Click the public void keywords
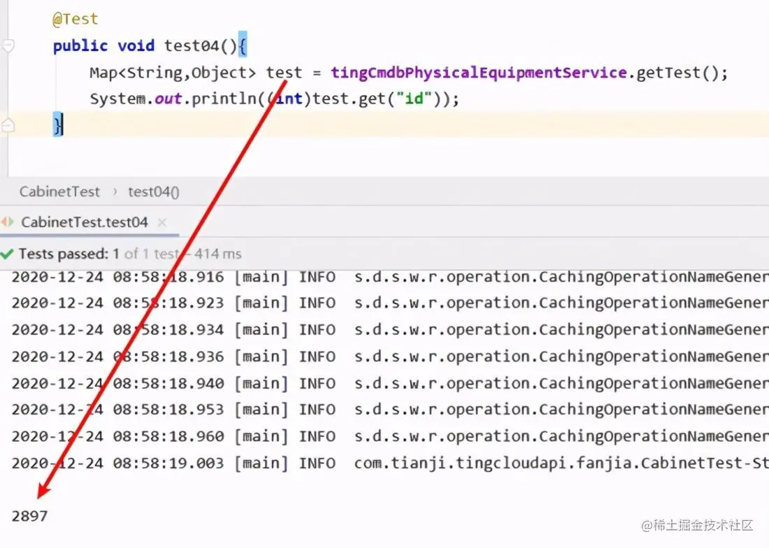 point(103,45)
